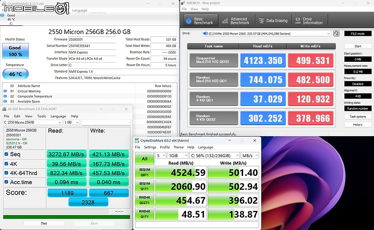
Task: Toggle the 4K-64Thrd checkbox in AS SSD
Action: [6, 173]
